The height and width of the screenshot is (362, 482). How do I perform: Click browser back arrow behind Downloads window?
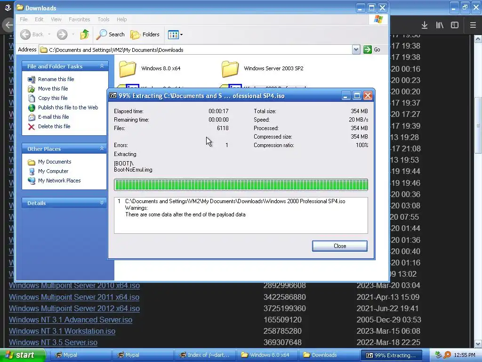point(8,25)
